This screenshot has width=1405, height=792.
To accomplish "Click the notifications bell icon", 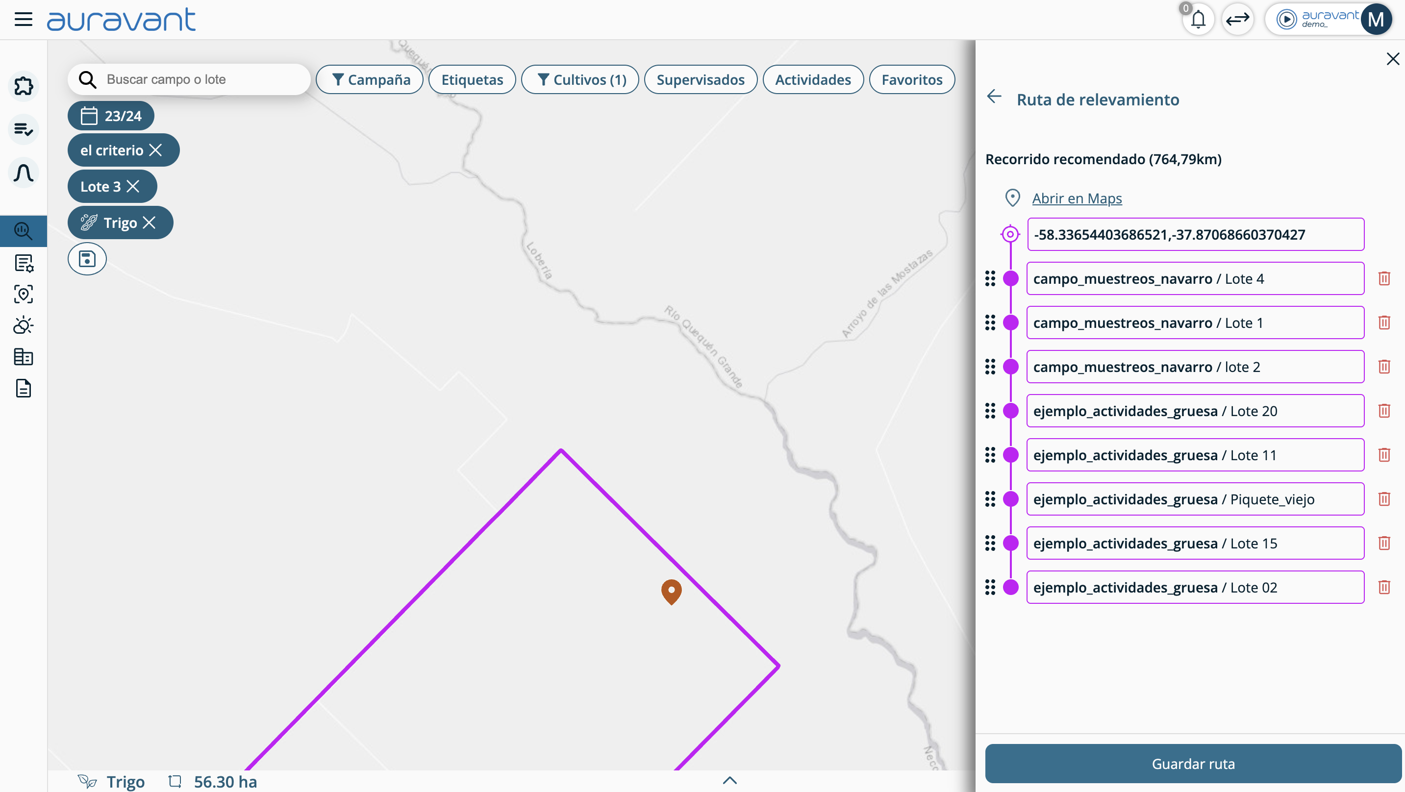I will 1198,20.
